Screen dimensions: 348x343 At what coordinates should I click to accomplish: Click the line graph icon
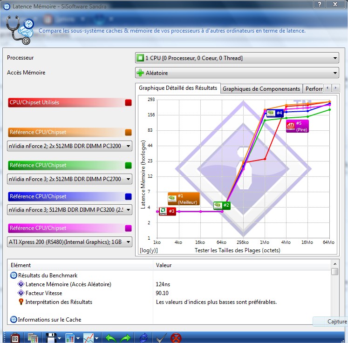tap(89, 338)
